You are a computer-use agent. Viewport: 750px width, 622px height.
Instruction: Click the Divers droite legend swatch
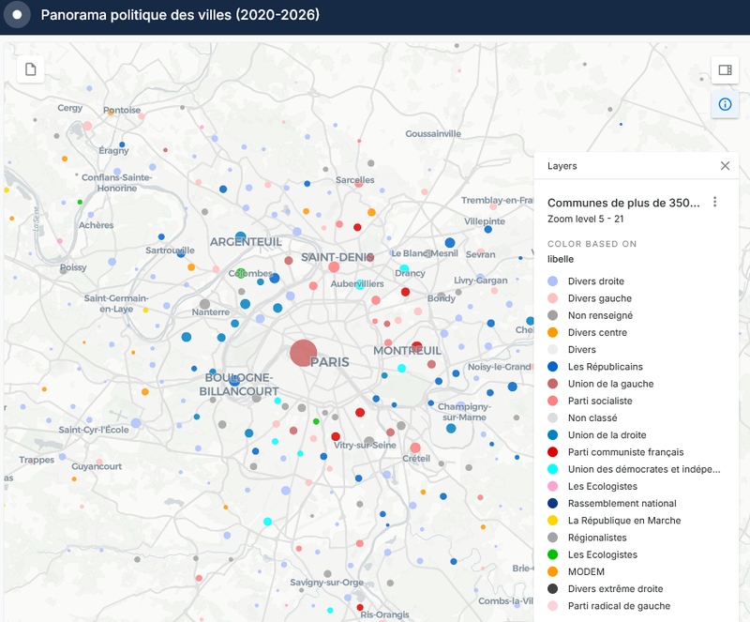[x=553, y=281]
